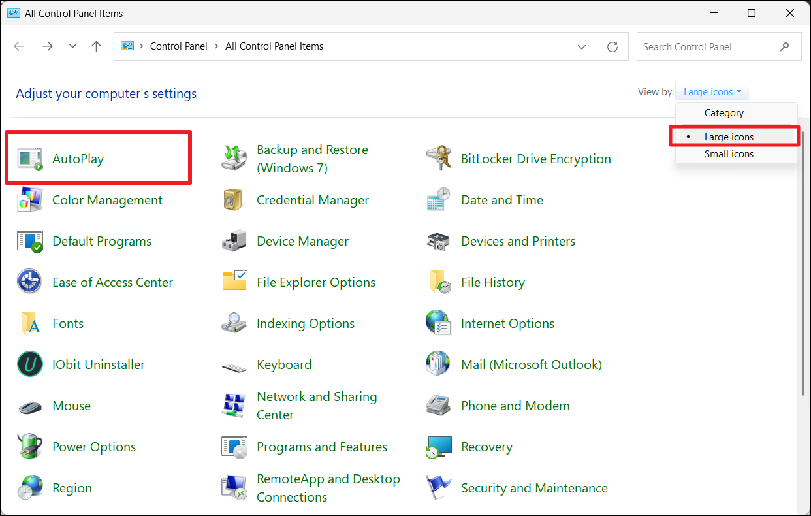Click the vertical scrollbar thumb
The width and height of the screenshot is (811, 516).
coord(802,261)
